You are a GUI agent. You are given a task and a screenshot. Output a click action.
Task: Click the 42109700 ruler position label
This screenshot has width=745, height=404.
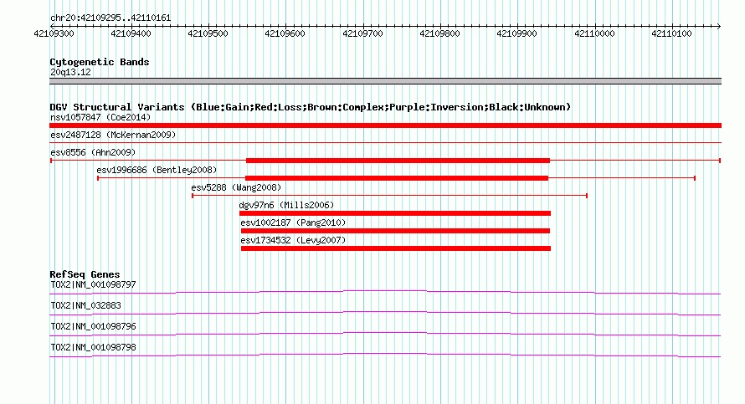tap(362, 33)
